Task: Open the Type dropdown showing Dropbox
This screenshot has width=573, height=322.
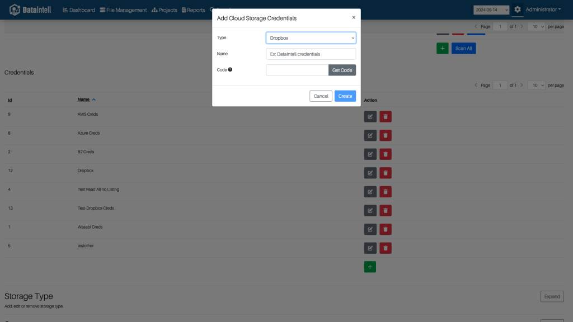Action: pos(311,38)
